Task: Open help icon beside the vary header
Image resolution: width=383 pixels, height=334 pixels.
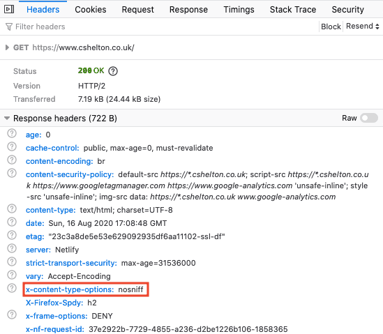Action: (12, 275)
